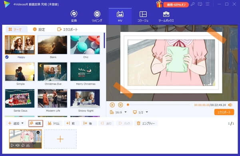Viewport: 240px width, 156px height.
Task: Open the リッピング (Ripping) module
Action: pyautogui.click(x=97, y=16)
